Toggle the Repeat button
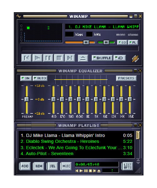This screenshot has width=157, height=188. [120, 58]
